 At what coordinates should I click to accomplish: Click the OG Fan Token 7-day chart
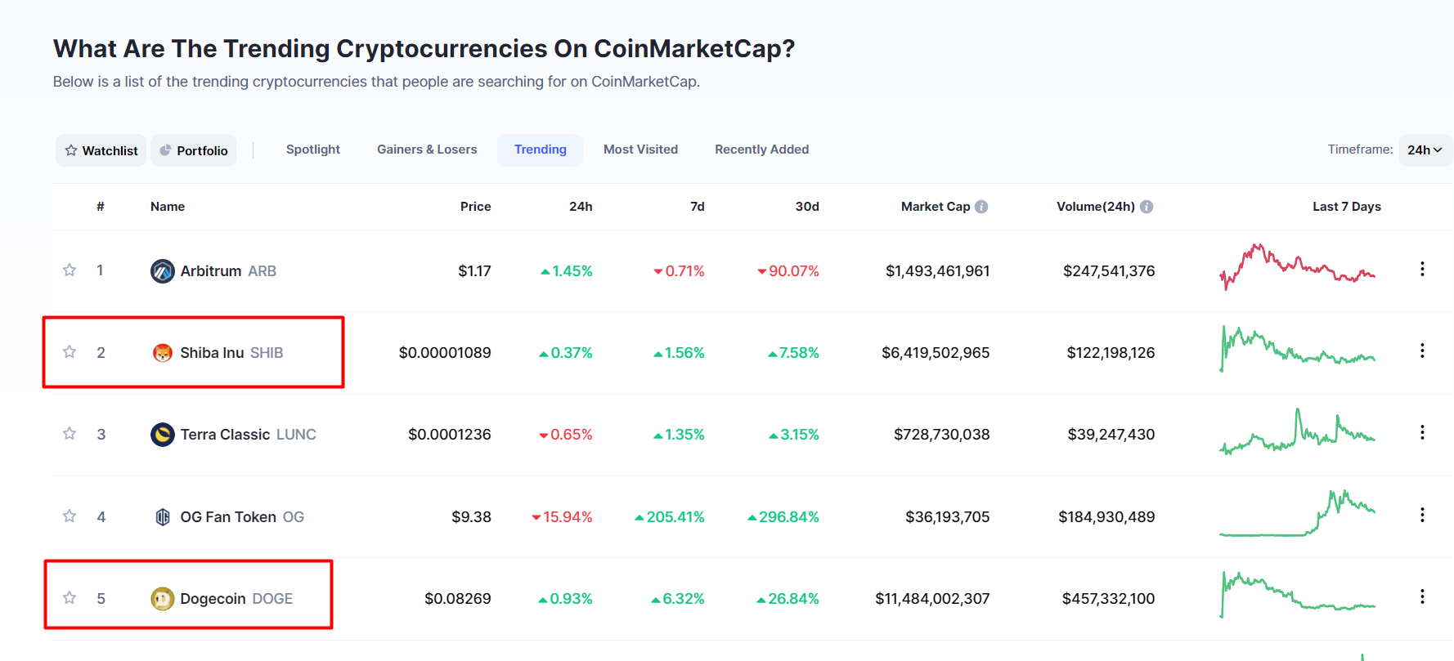[1297, 515]
